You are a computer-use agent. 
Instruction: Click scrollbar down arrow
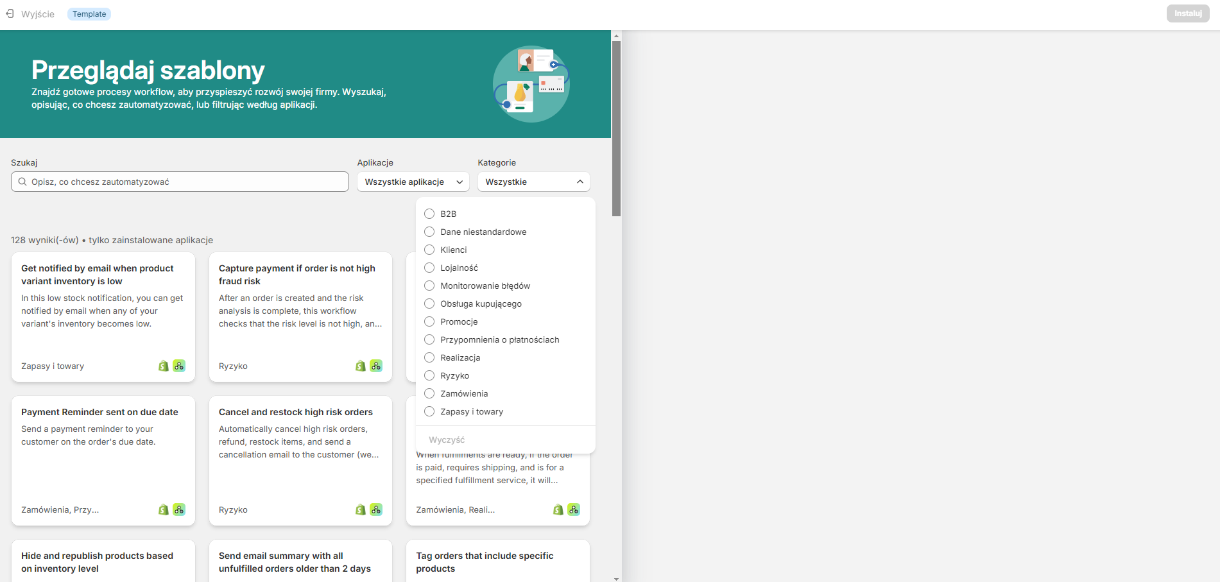(x=616, y=579)
